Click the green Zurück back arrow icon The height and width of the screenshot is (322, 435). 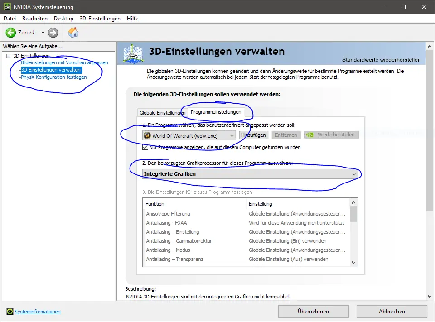11,33
